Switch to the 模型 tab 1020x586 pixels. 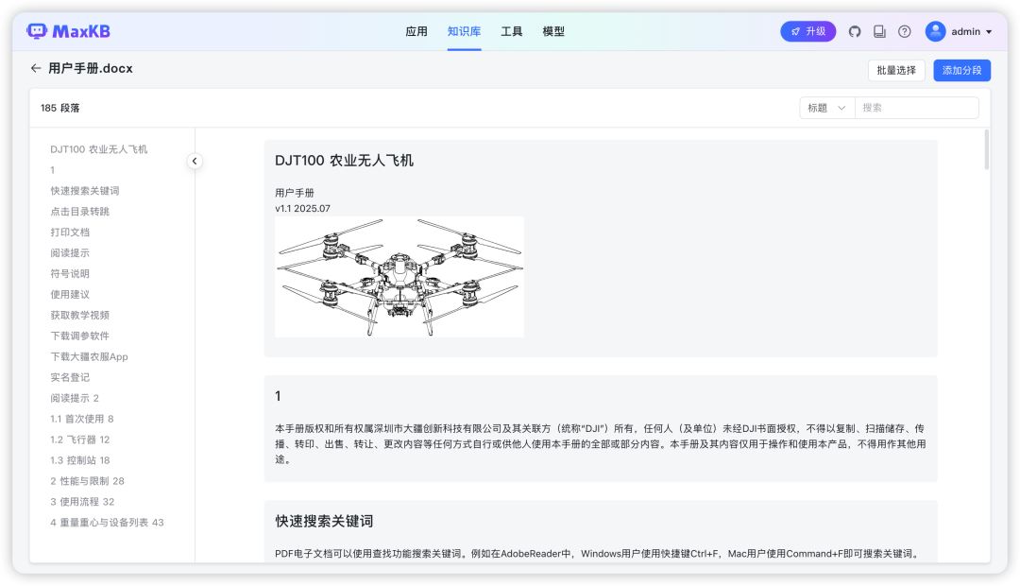pos(553,31)
